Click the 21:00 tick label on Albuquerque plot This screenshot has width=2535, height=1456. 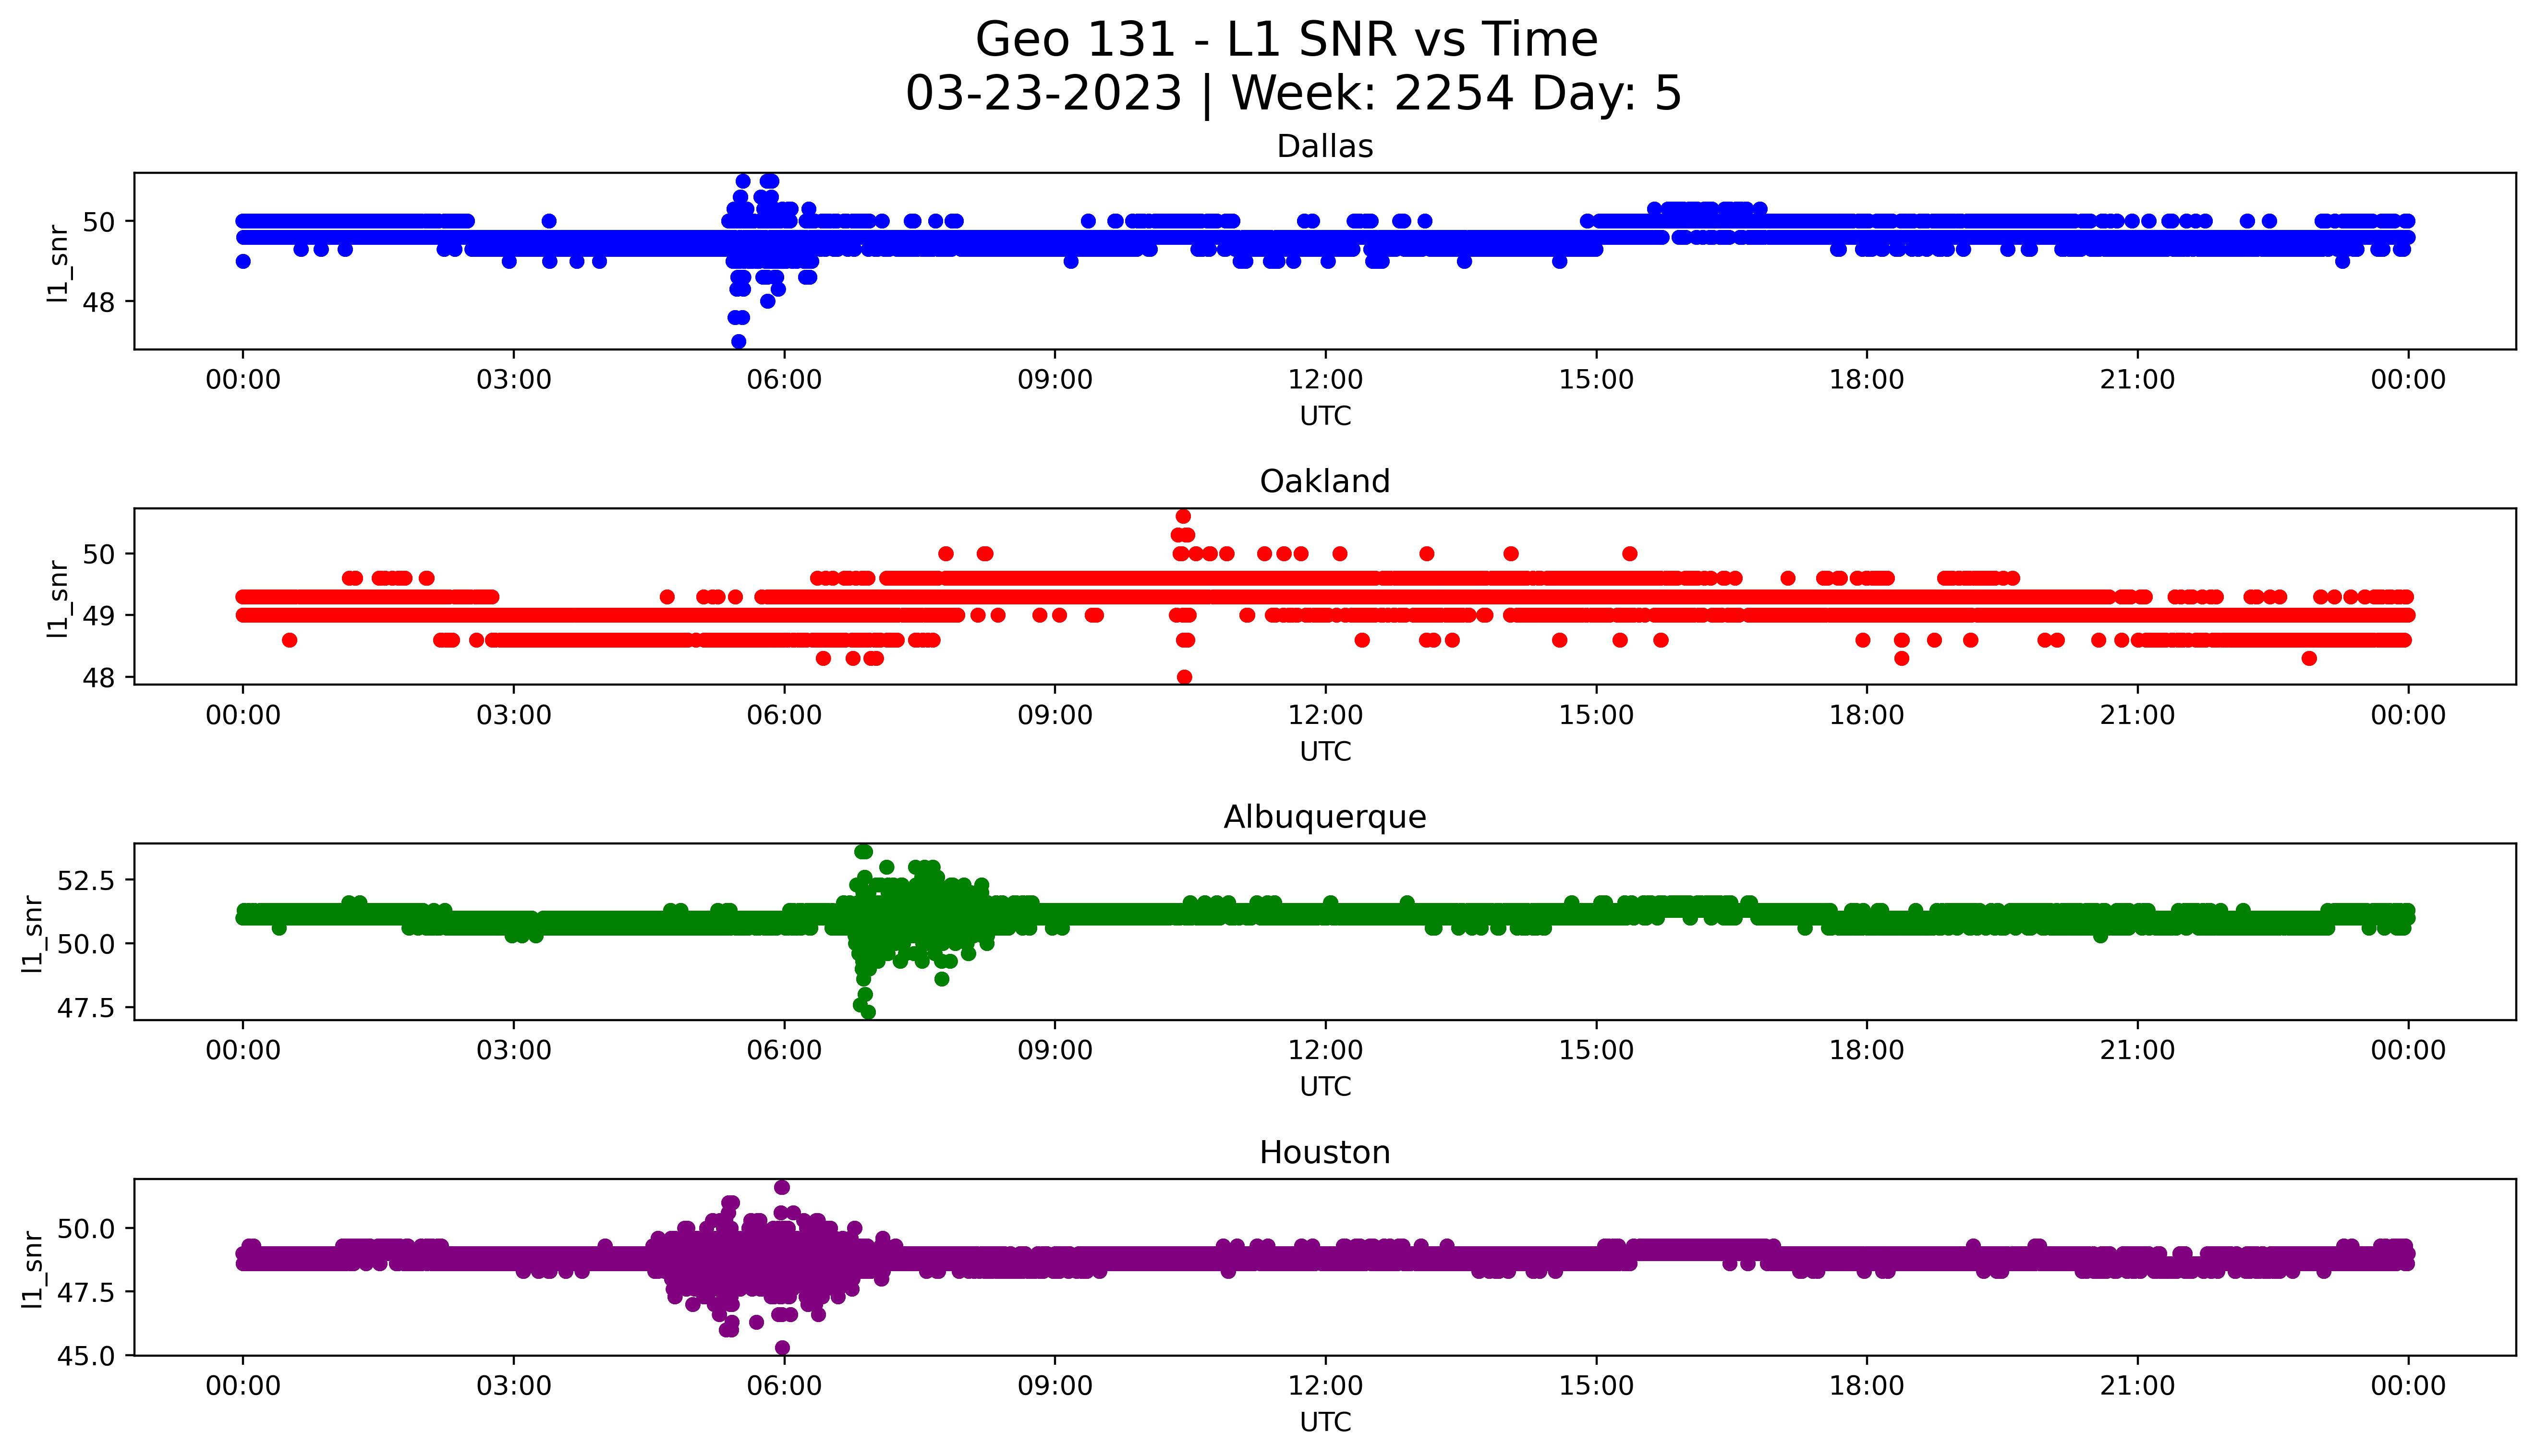pyautogui.click(x=2138, y=1051)
